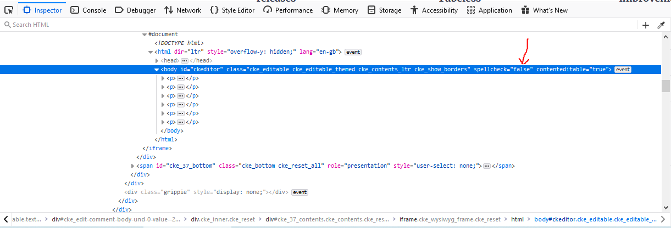Open the Memory tab

(340, 10)
